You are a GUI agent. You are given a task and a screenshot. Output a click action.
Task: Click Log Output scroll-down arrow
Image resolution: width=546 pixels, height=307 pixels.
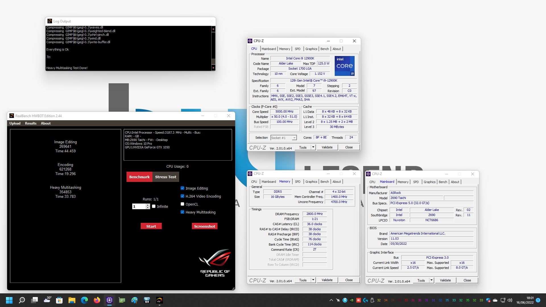click(x=213, y=68)
